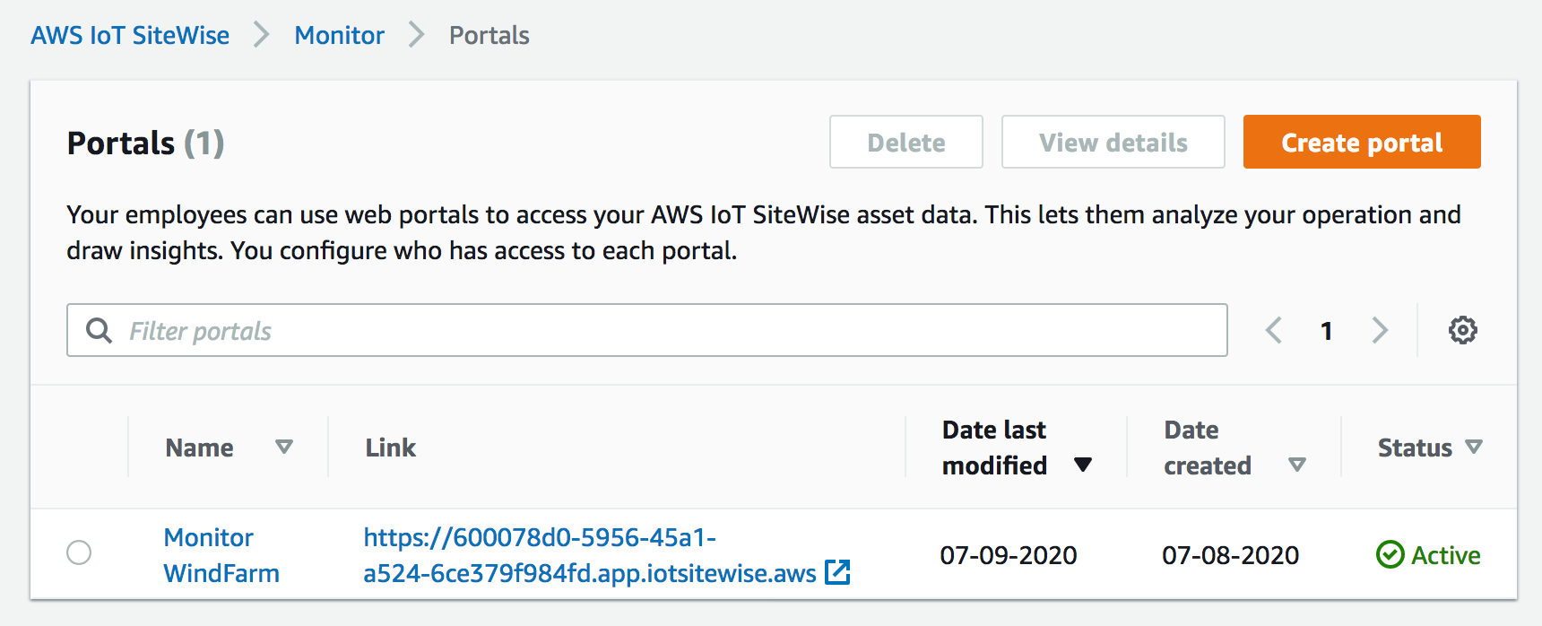Screen dimensions: 1542x626
Task: Open table preferences gear icon
Action: (x=1462, y=330)
